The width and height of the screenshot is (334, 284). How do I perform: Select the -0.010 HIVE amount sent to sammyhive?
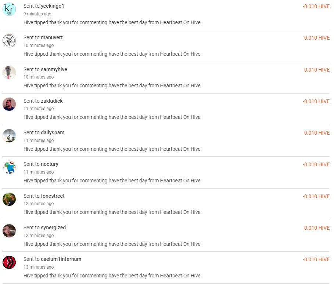point(316,70)
